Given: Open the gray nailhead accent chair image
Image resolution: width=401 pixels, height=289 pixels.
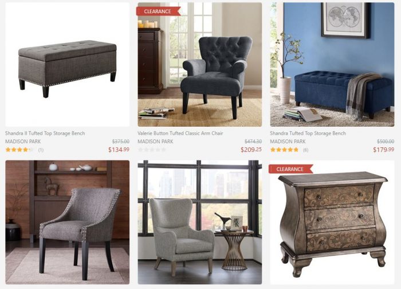Looking at the screenshot, I should (67, 222).
